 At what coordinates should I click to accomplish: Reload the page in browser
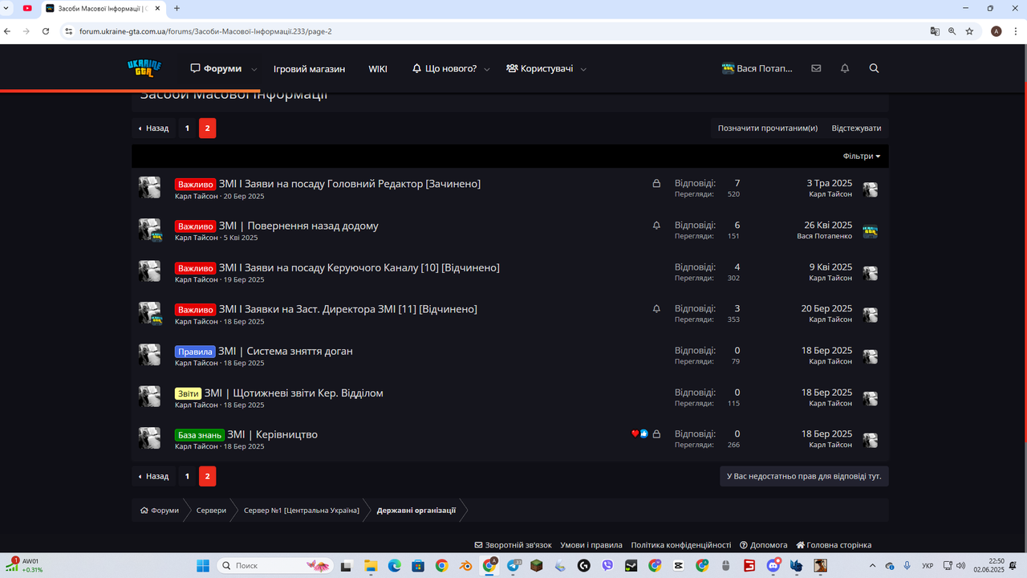click(45, 31)
